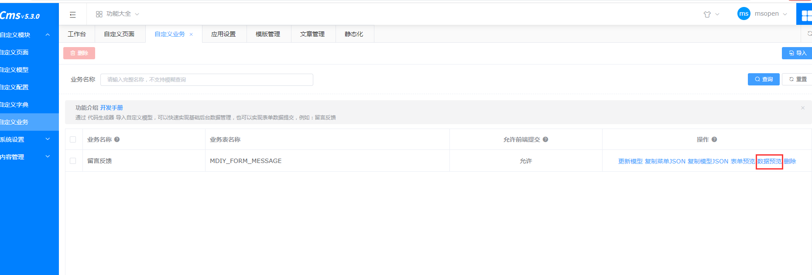Viewport: 812px width, 275px height.
Task: Open 自定义字典 in the sidebar
Action: coord(15,105)
